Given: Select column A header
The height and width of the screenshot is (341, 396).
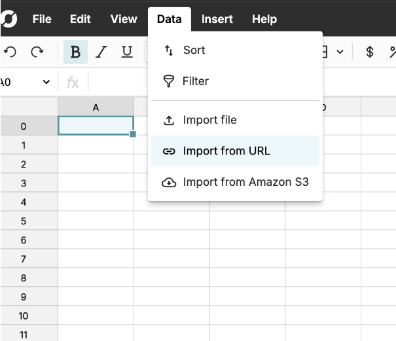Looking at the screenshot, I should 96,107.
